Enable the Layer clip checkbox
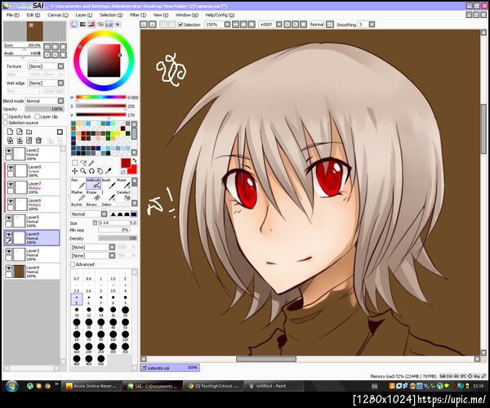The width and height of the screenshot is (490, 408). tap(38, 116)
